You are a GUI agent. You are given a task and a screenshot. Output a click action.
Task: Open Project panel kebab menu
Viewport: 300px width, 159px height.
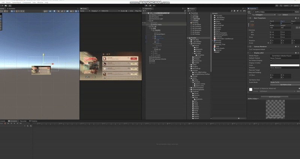point(245,8)
